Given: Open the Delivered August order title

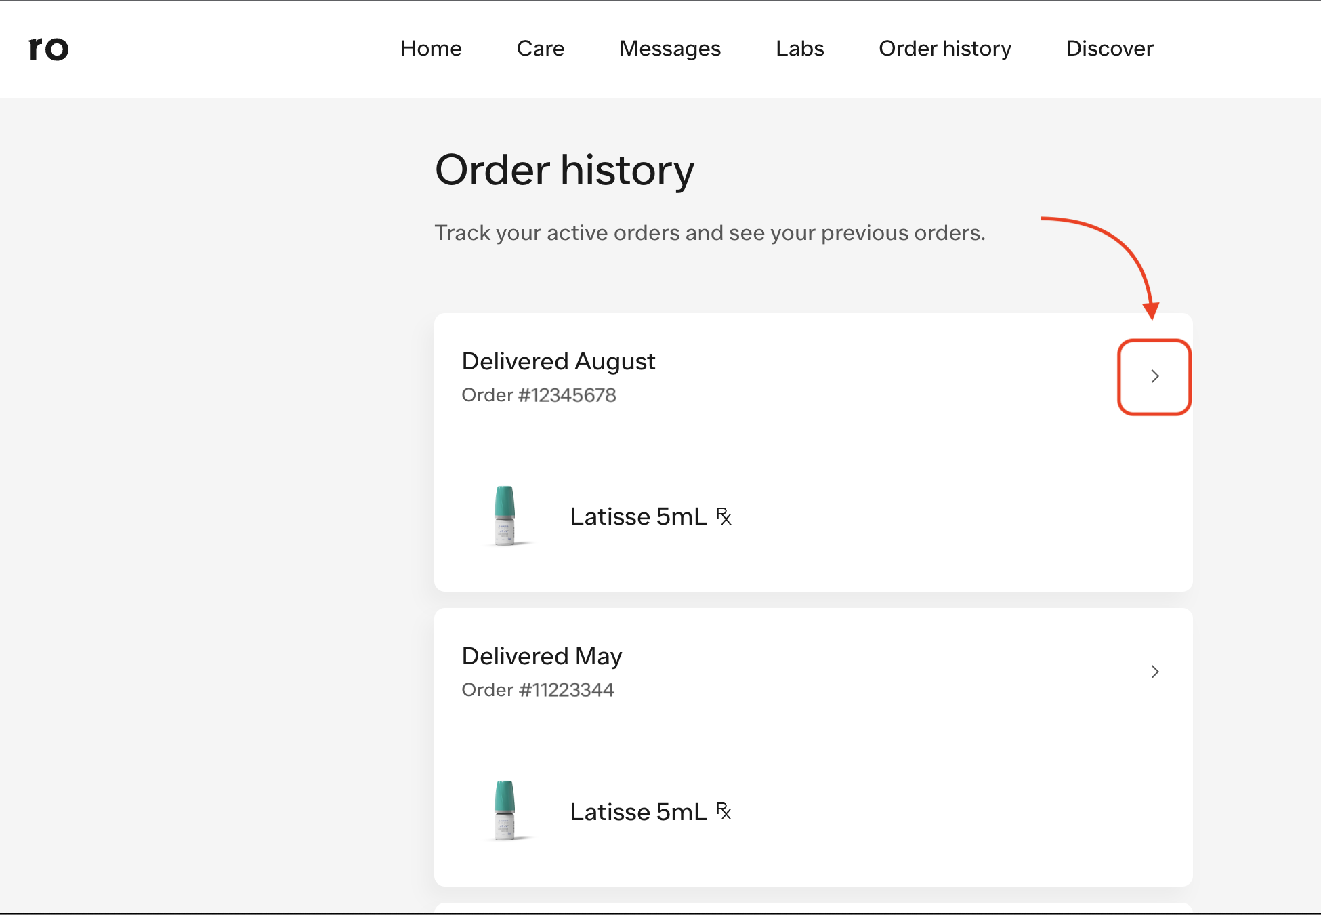Looking at the screenshot, I should 558,361.
